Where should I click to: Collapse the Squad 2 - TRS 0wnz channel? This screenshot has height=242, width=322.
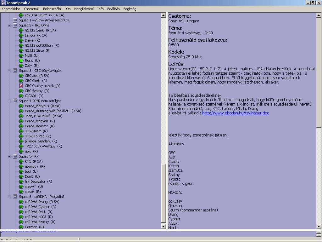click(x=9, y=25)
